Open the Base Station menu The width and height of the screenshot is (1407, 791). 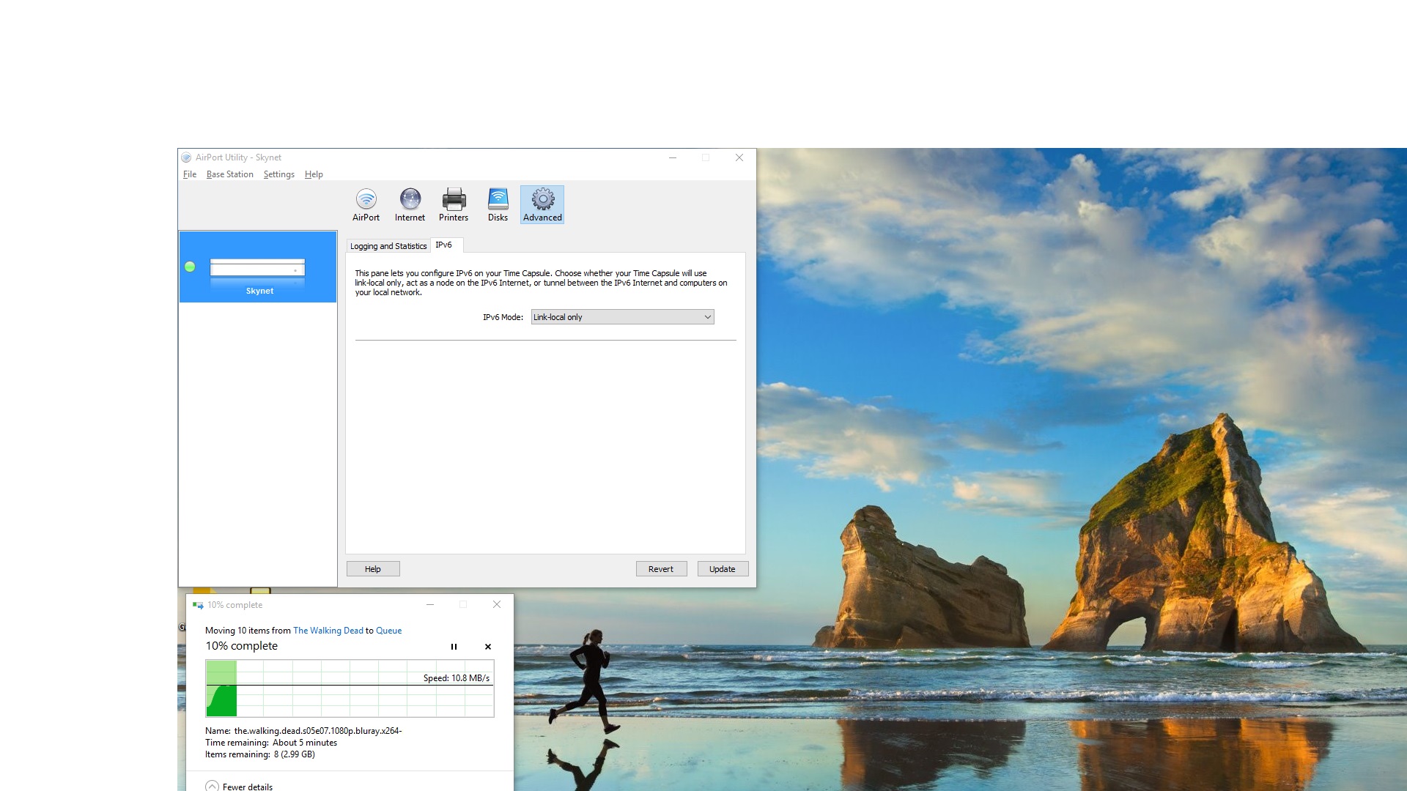(x=229, y=174)
